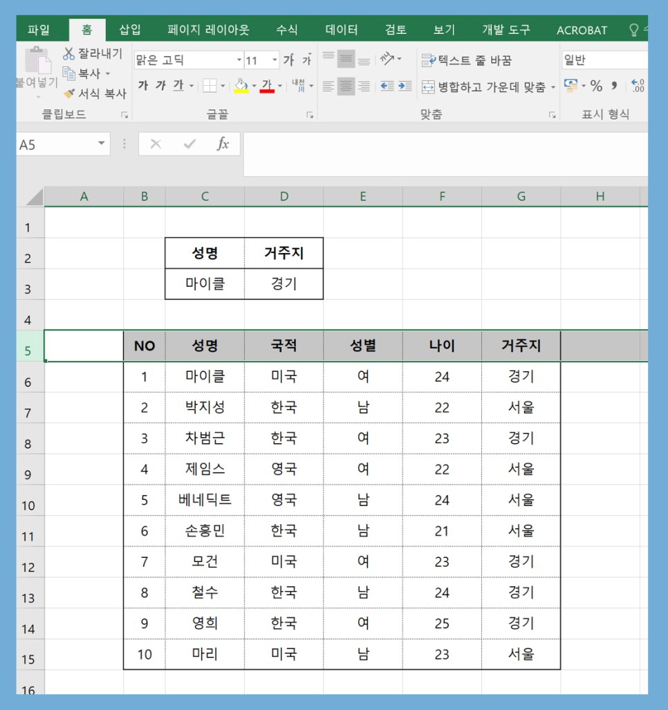668x710 pixels.
Task: Click the cell borders icon
Action: [x=210, y=86]
